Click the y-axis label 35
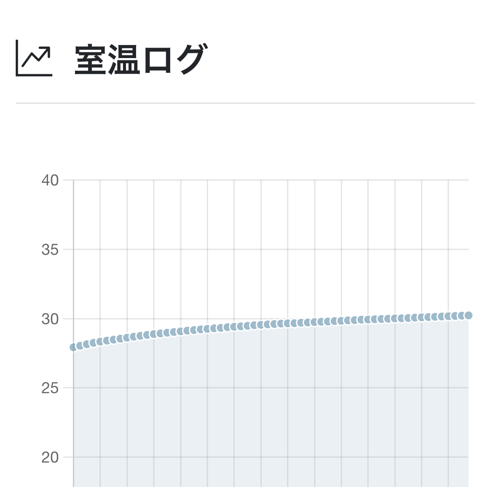The image size is (486, 487). point(50,250)
